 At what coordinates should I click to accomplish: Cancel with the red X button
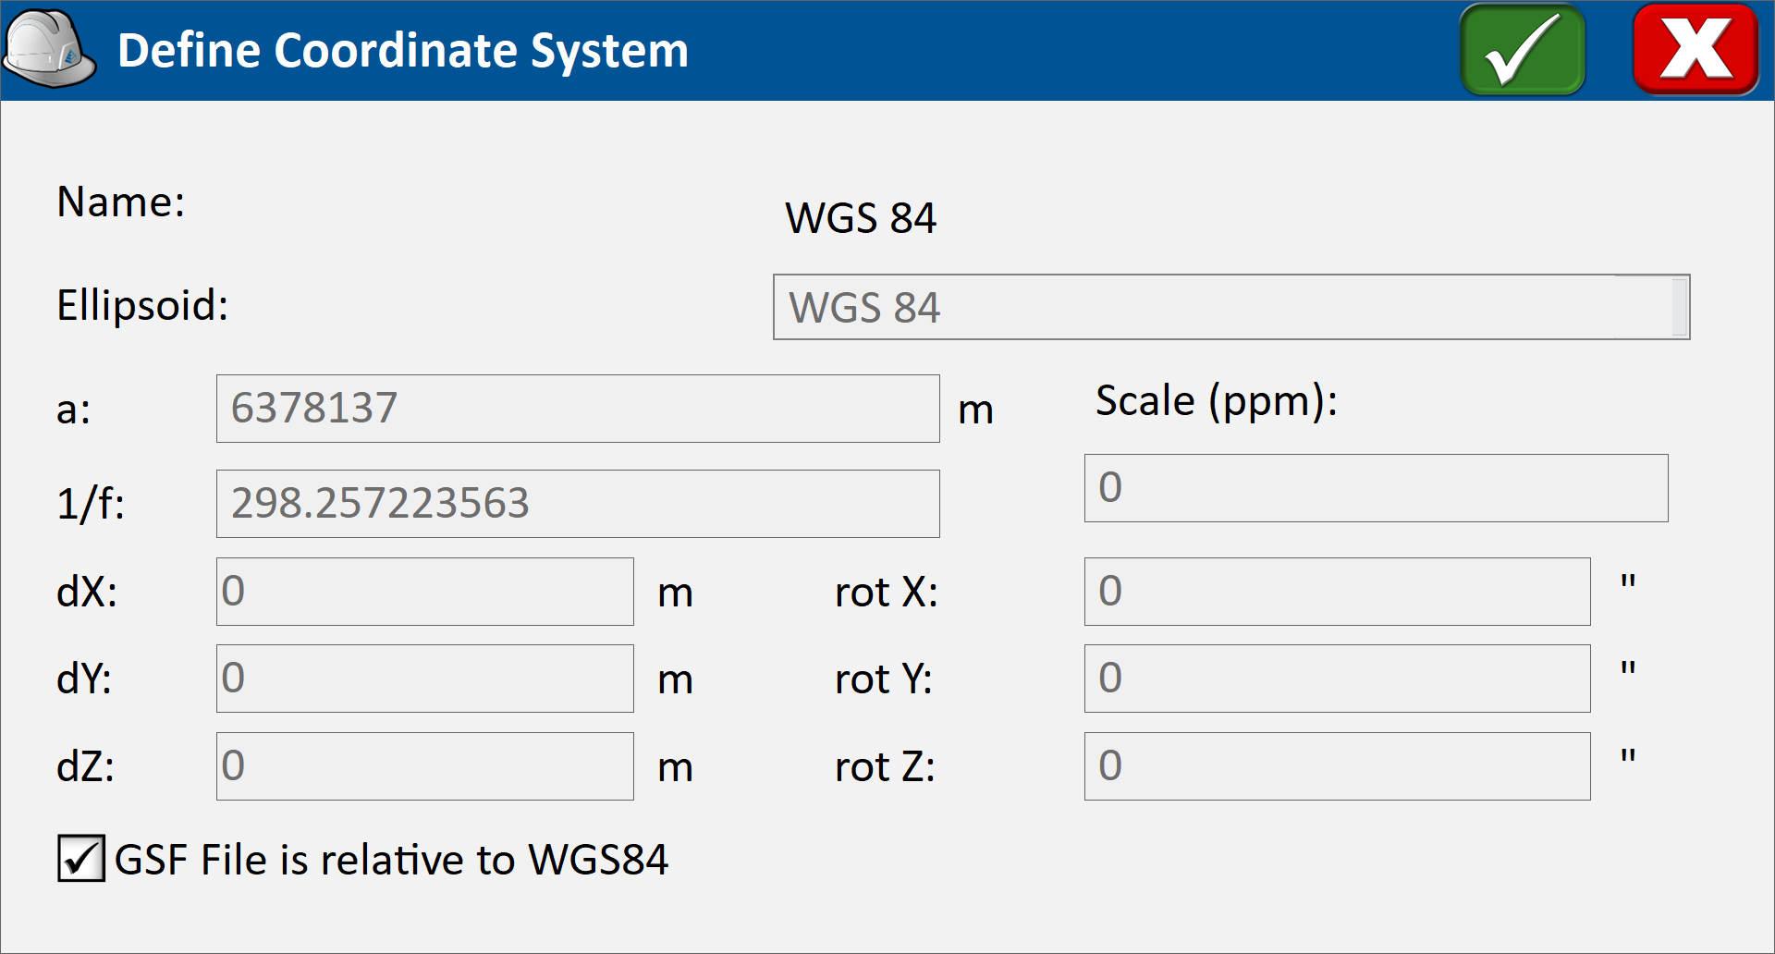coord(1695,50)
